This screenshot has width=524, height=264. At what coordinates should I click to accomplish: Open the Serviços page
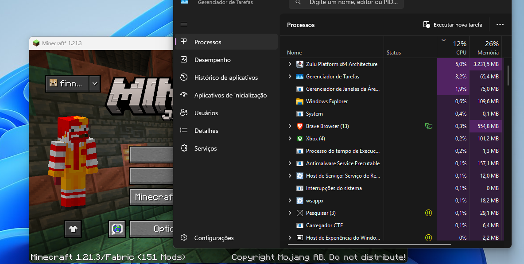tap(226, 148)
